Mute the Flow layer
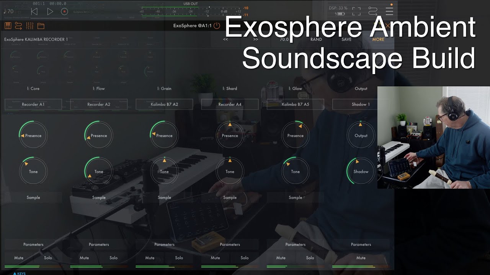Viewport: 490px width, 275px height. click(x=84, y=258)
